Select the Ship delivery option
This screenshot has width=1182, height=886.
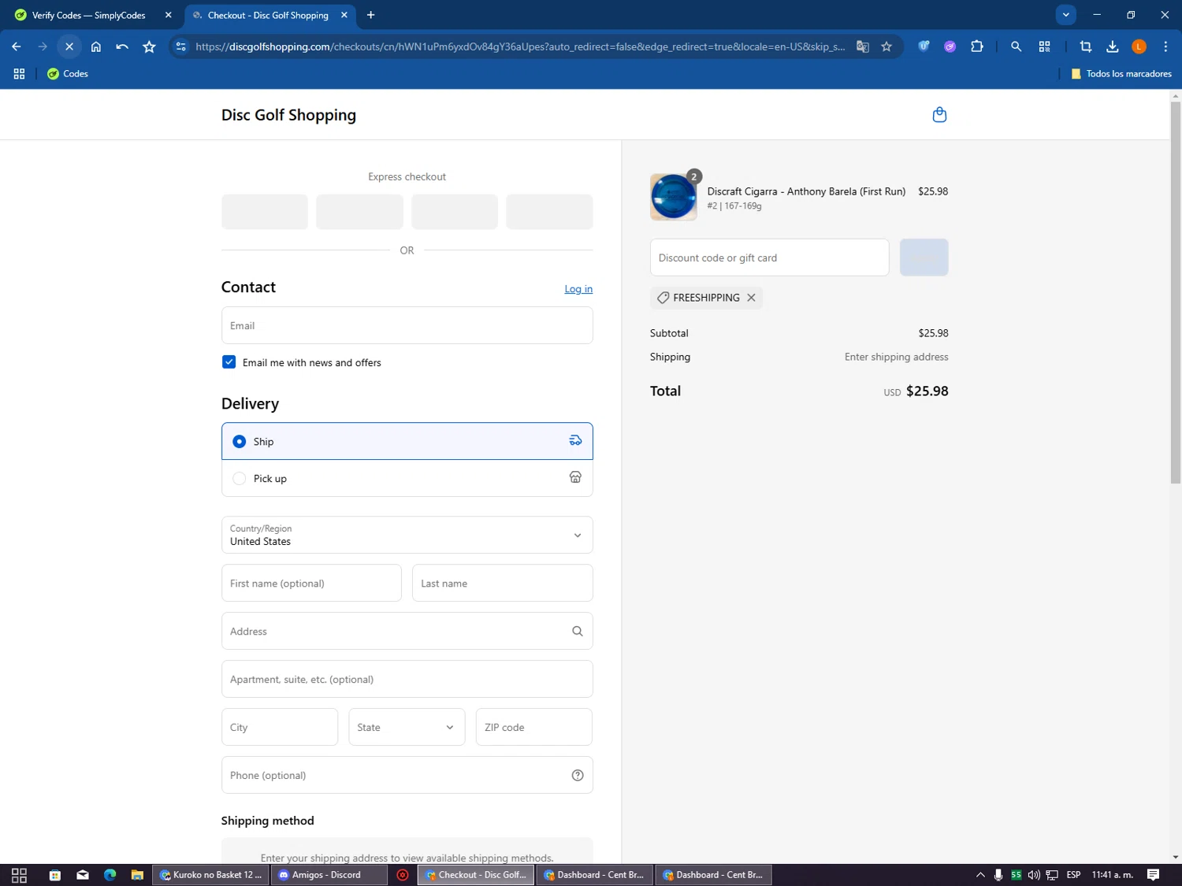point(407,441)
